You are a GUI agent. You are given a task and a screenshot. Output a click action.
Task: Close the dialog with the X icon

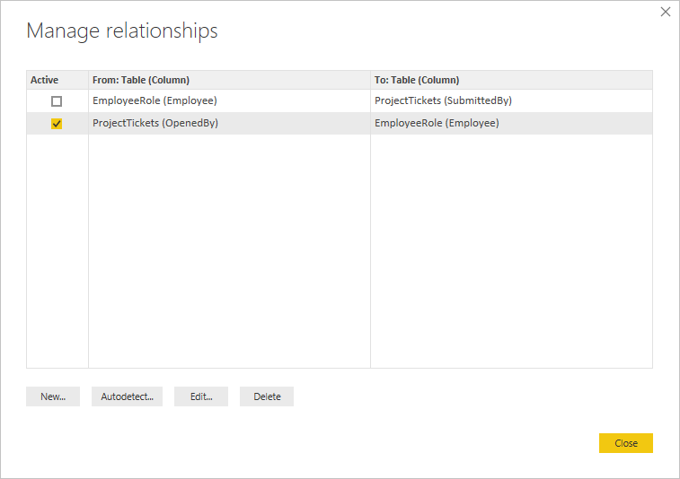click(666, 12)
